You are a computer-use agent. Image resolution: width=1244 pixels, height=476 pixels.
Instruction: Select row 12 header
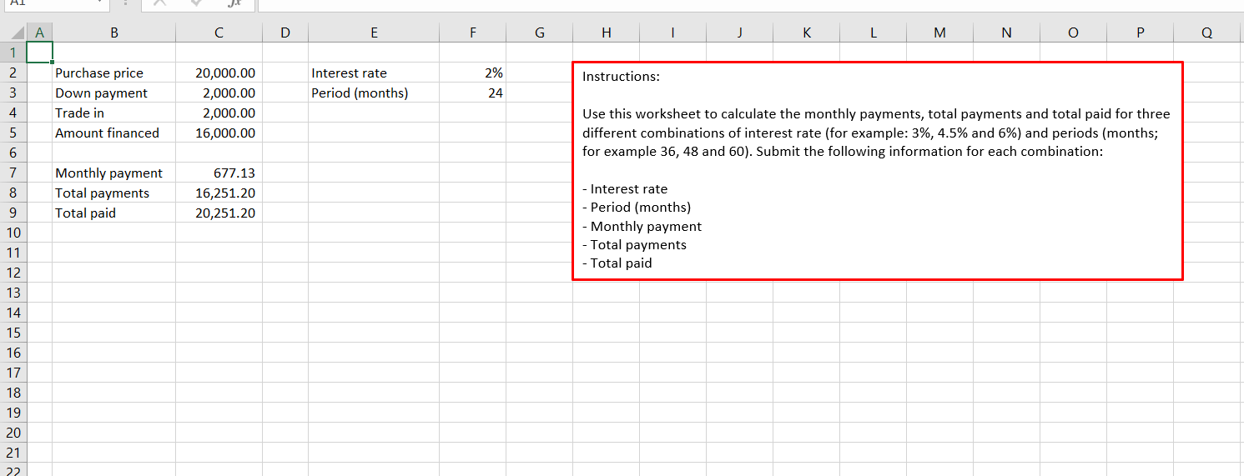click(x=13, y=273)
